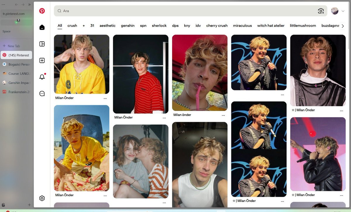Viewport: 351px width, 212px height.
Task: Select the All tab
Action: (x=60, y=25)
